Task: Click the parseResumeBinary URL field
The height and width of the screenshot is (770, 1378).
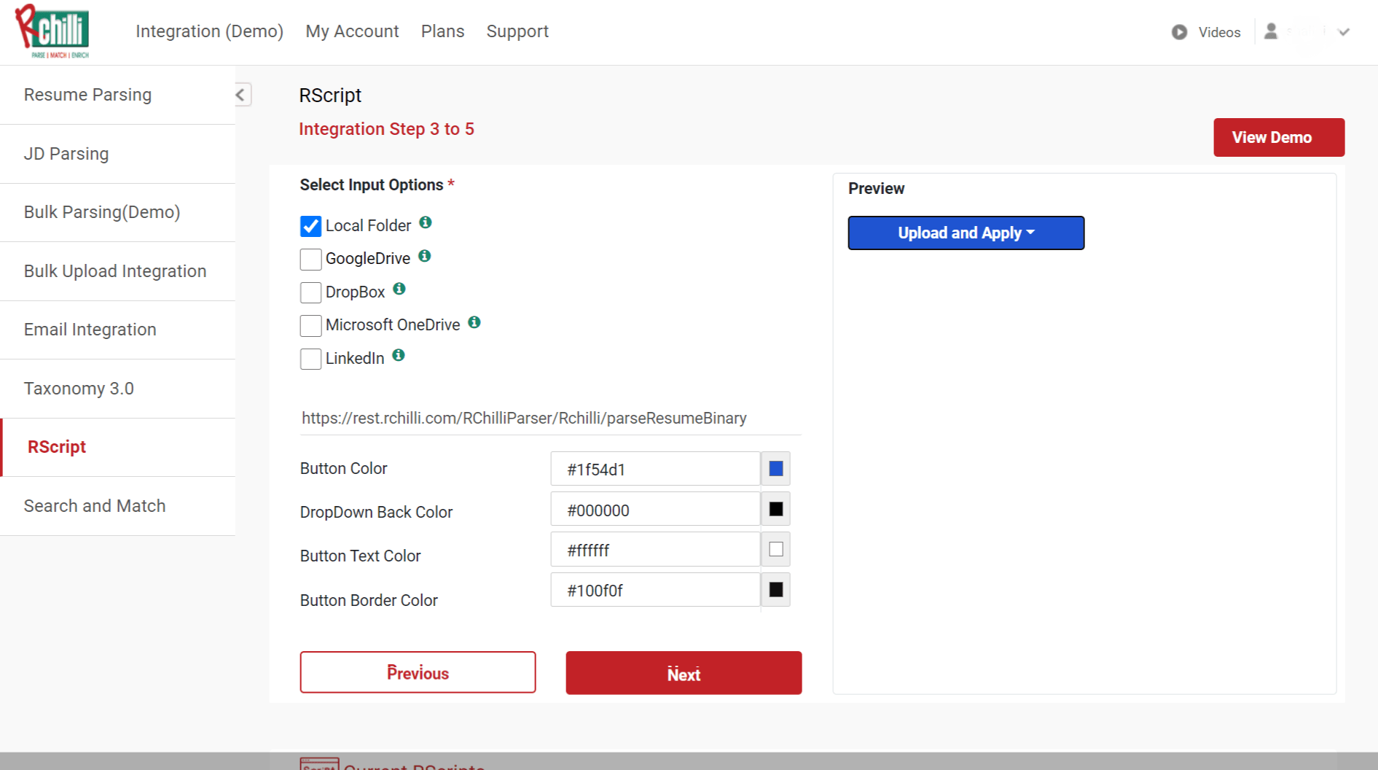Action: pos(550,418)
